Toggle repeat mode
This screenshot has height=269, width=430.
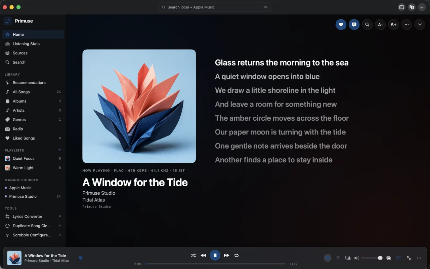(236, 256)
